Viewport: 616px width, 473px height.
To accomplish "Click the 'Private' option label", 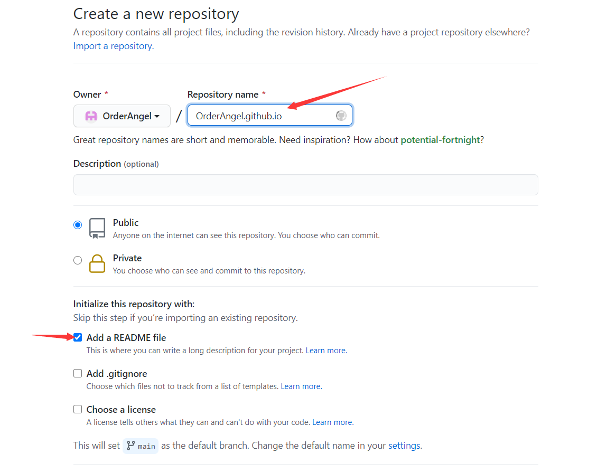I will [x=127, y=258].
